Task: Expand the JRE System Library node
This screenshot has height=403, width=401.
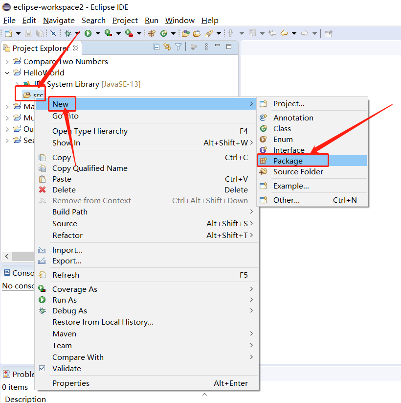Action: [17, 84]
